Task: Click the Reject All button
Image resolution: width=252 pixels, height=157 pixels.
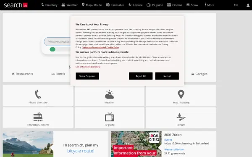Action: coord(141,76)
